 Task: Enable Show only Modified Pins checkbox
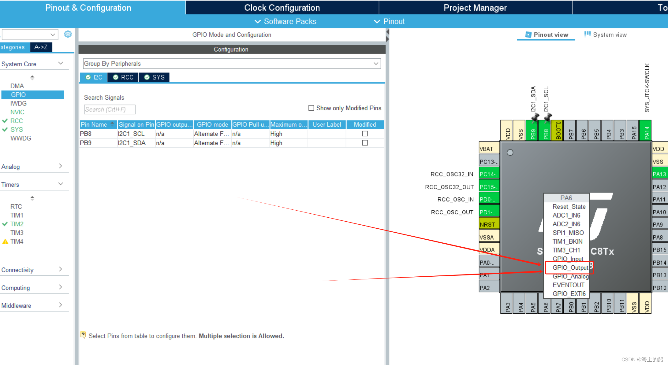pyautogui.click(x=311, y=108)
